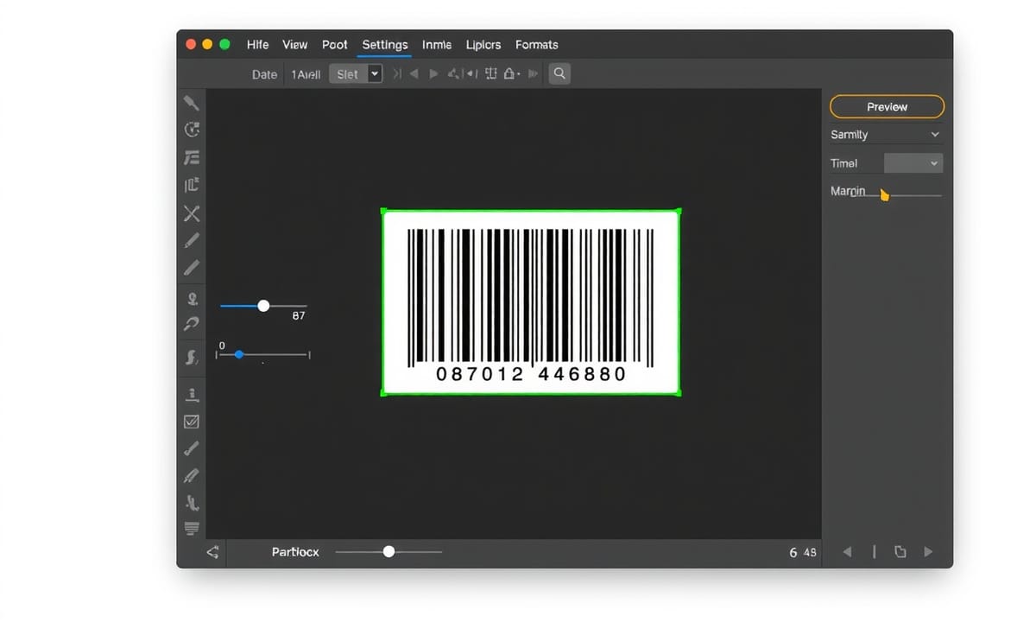Image resolution: width=1036 pixels, height=622 pixels.
Task: Click the 6 48 status value
Action: tap(803, 552)
